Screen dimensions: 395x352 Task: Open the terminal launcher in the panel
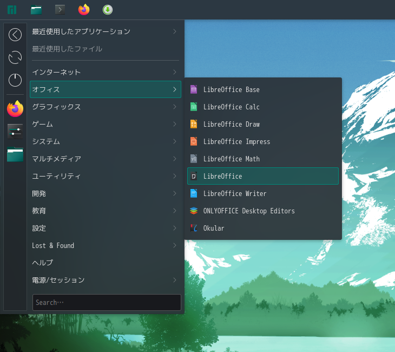click(x=60, y=10)
